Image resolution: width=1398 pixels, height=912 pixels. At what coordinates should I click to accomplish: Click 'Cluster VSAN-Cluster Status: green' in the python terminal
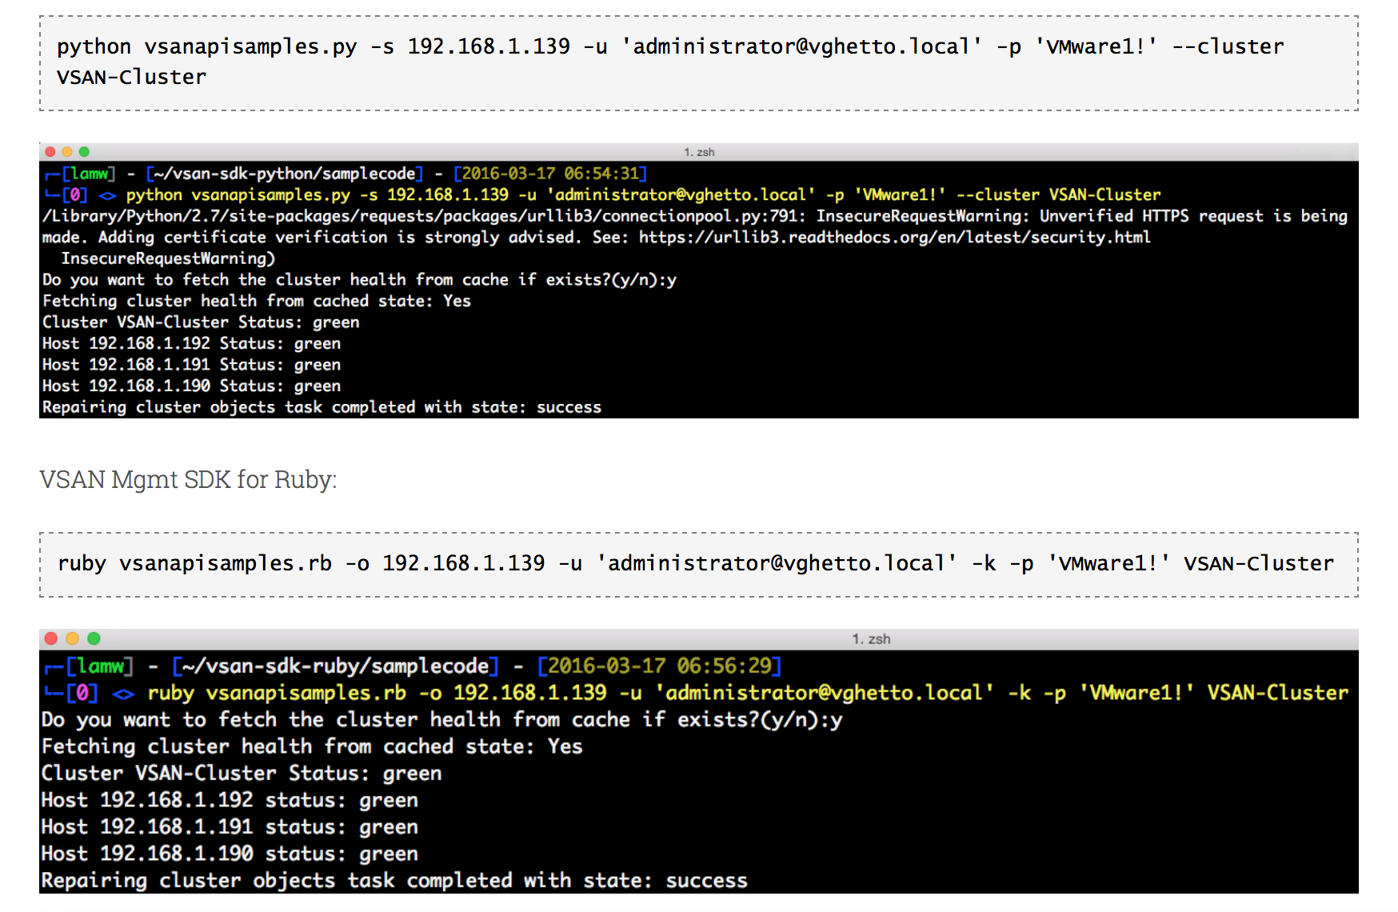(x=201, y=322)
